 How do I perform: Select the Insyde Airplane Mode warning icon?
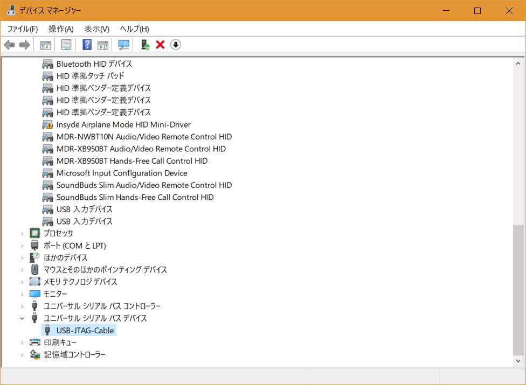point(47,124)
